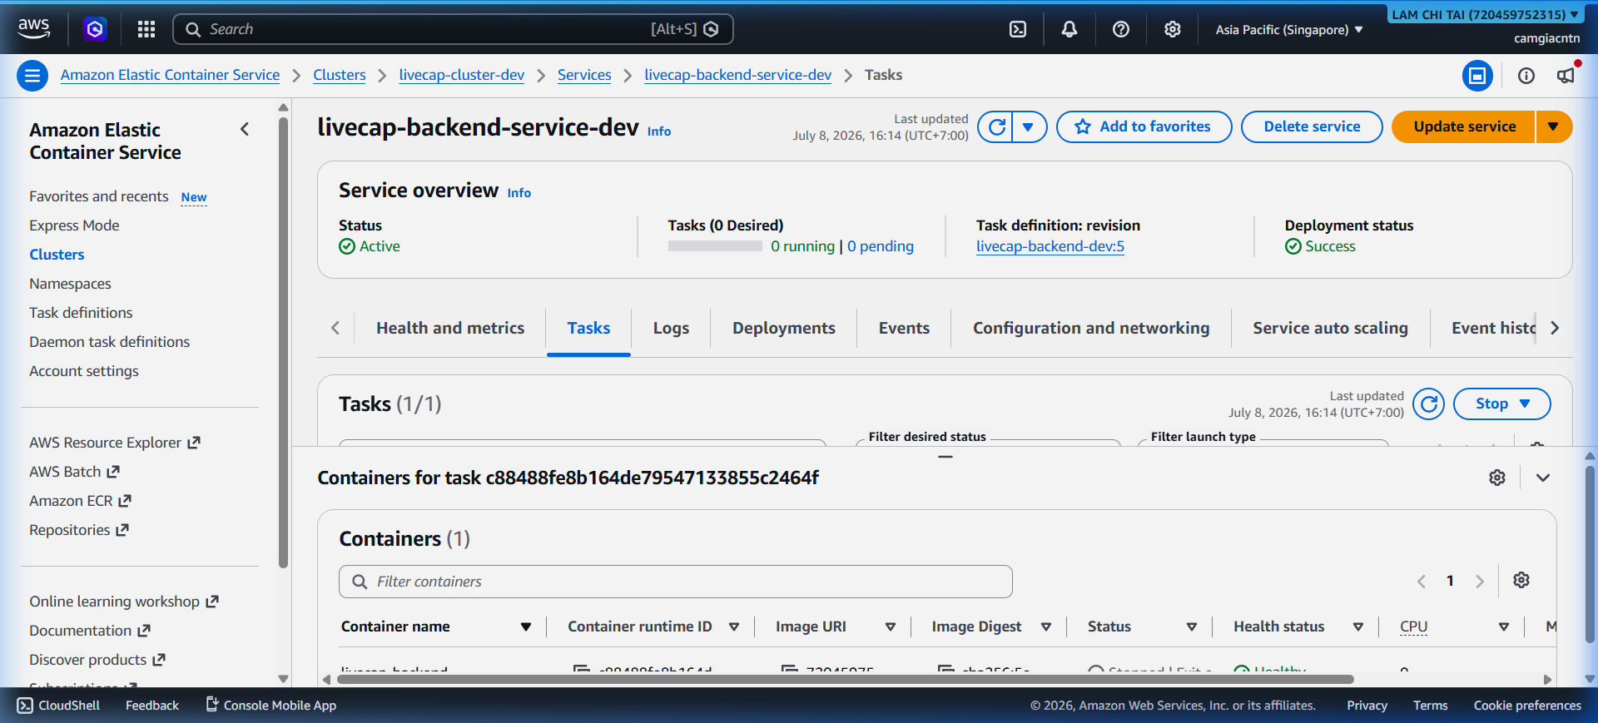Viewport: 1598px width, 723px height.
Task: Collapse the ECS side navigation arrow
Action: [x=245, y=129]
